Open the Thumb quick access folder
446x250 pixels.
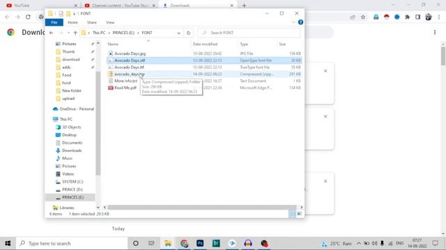click(68, 51)
